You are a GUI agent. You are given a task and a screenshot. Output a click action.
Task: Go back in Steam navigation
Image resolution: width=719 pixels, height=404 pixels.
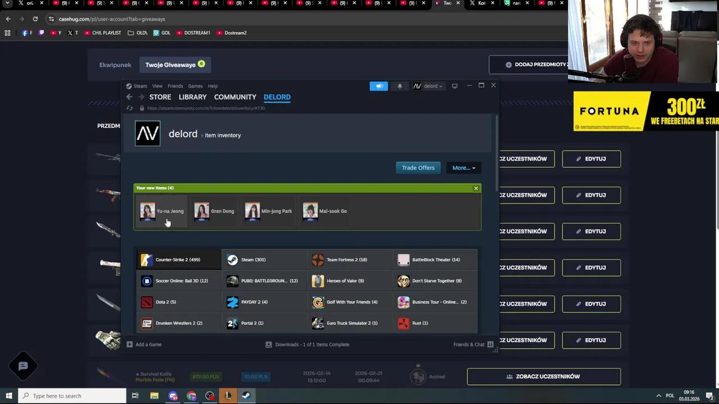129,97
